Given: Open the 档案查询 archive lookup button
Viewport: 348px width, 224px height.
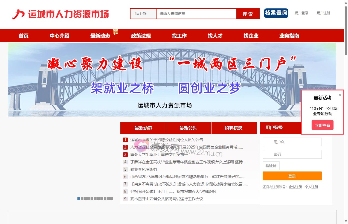Looking at the screenshot, I should 276,13.
